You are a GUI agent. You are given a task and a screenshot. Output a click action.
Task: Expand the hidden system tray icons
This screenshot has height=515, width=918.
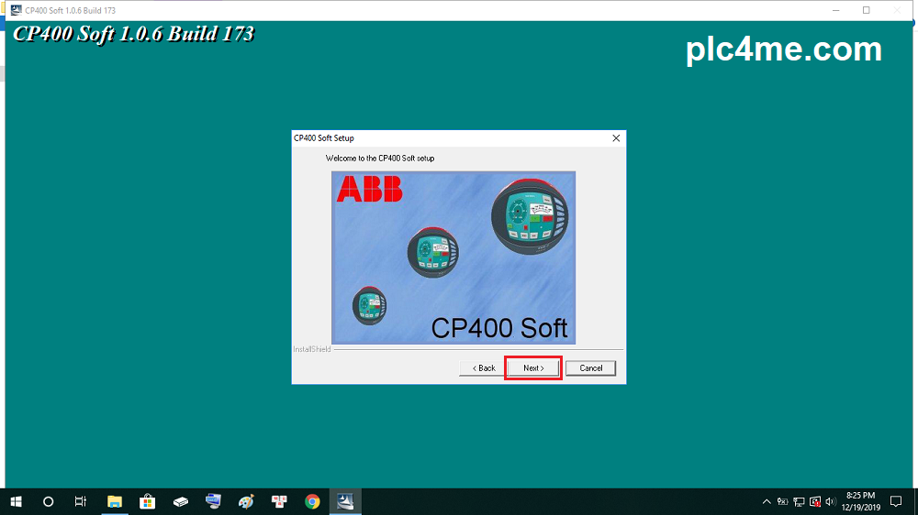(767, 501)
